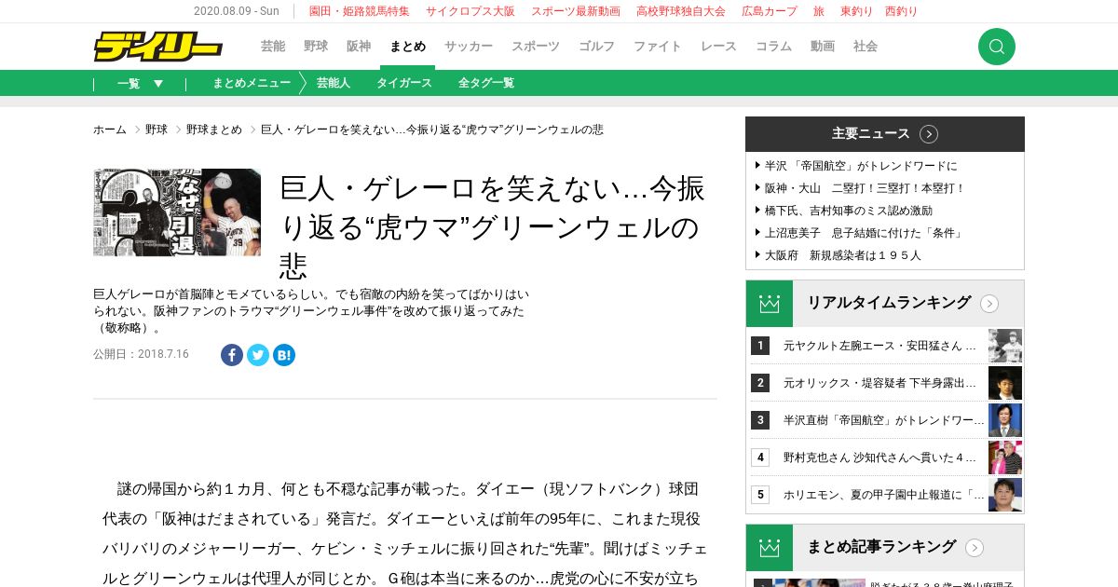Bookmark article with Hatena B! icon
The image size is (1118, 587).
point(284,355)
